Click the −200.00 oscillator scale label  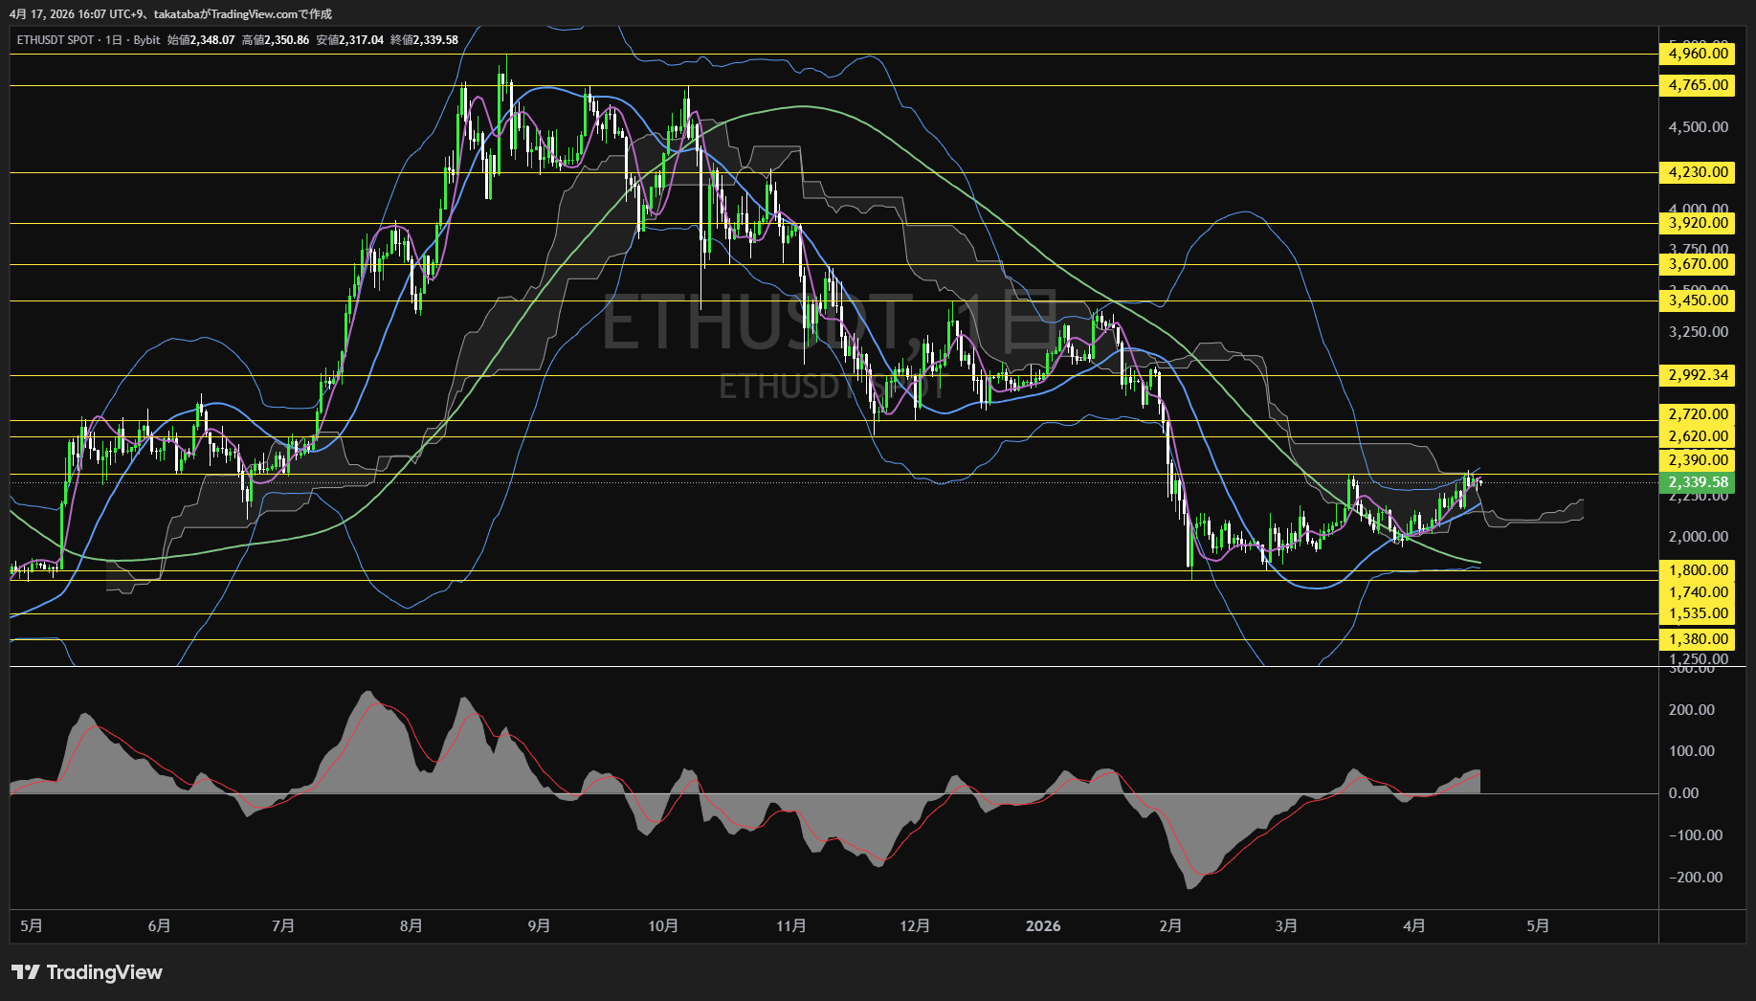[x=1695, y=878]
